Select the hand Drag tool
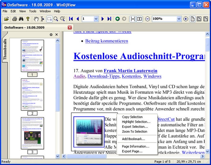 pyautogui.click(x=36, y=19)
